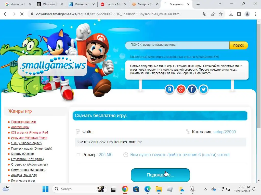Screen dimensions: 261x195
Task: Open Прохождение игр link
Action: 23,122
